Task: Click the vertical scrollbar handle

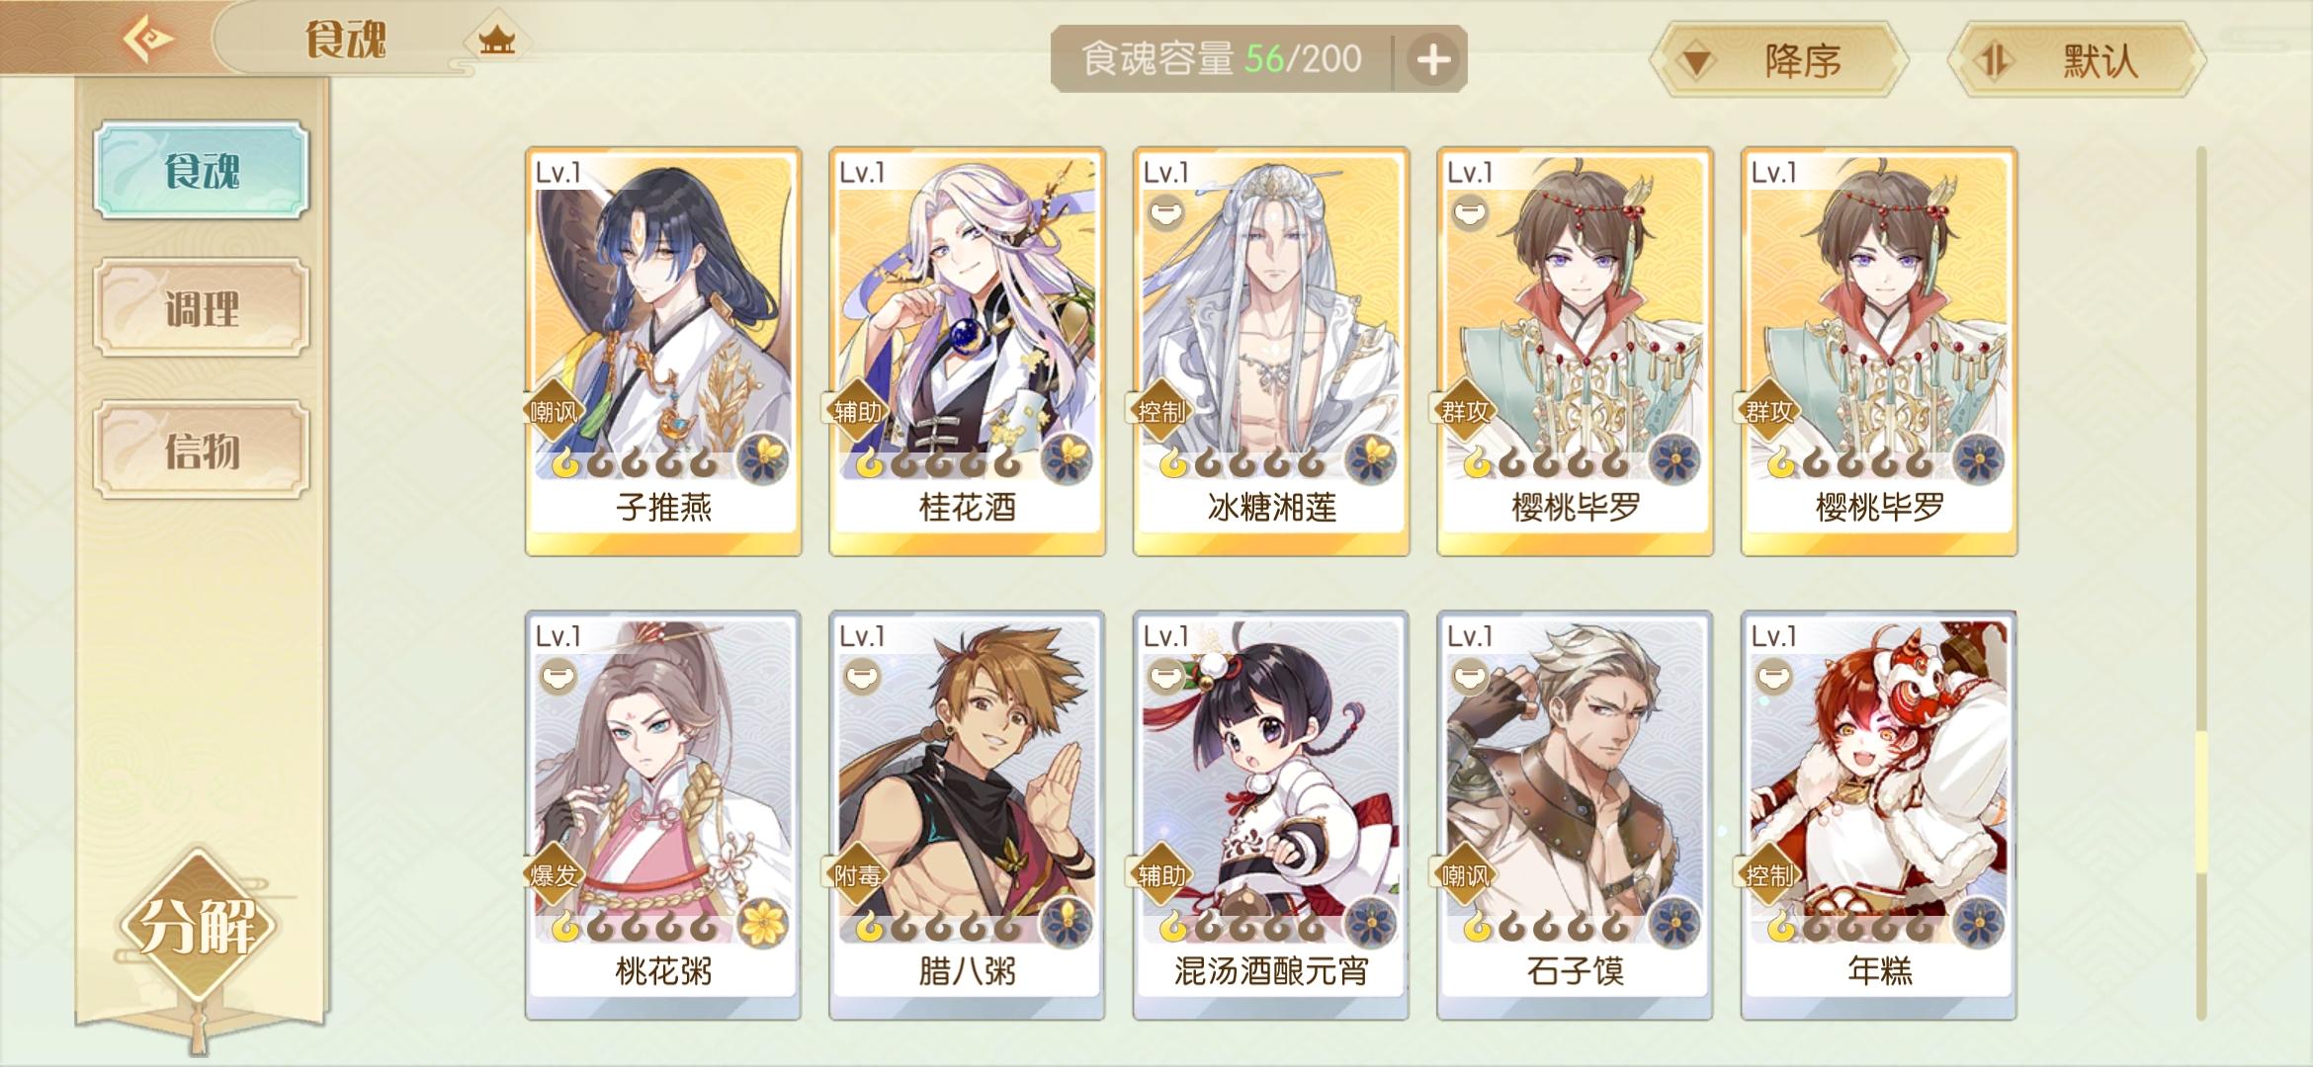Action: coord(2201,802)
